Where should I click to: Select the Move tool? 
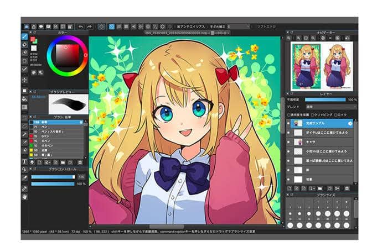pyautogui.click(x=25, y=80)
